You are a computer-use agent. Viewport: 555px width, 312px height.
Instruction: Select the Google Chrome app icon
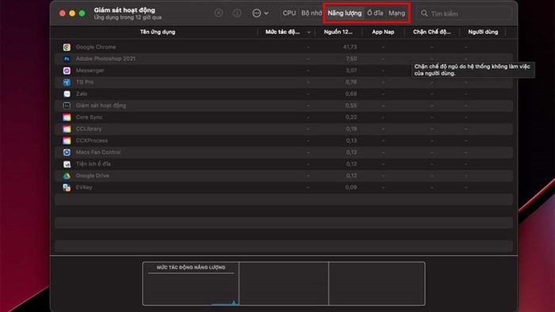(x=67, y=47)
